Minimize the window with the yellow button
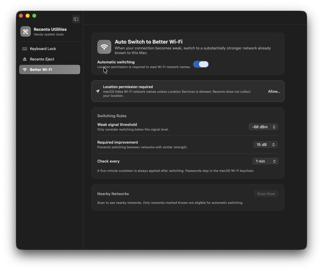The image size is (323, 271). pos(28,16)
